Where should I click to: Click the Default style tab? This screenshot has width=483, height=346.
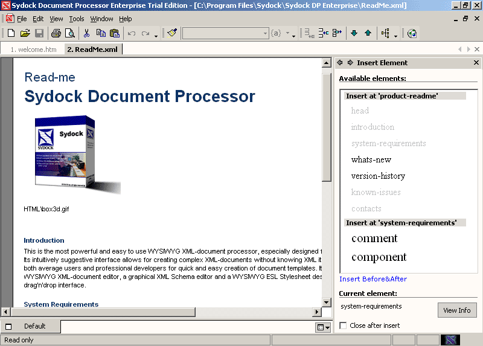pos(34,326)
